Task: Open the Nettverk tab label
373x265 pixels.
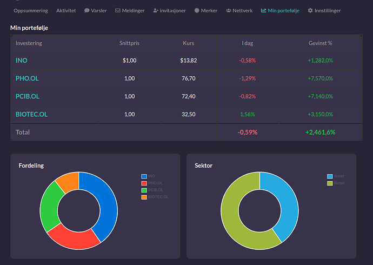Action: [243, 11]
